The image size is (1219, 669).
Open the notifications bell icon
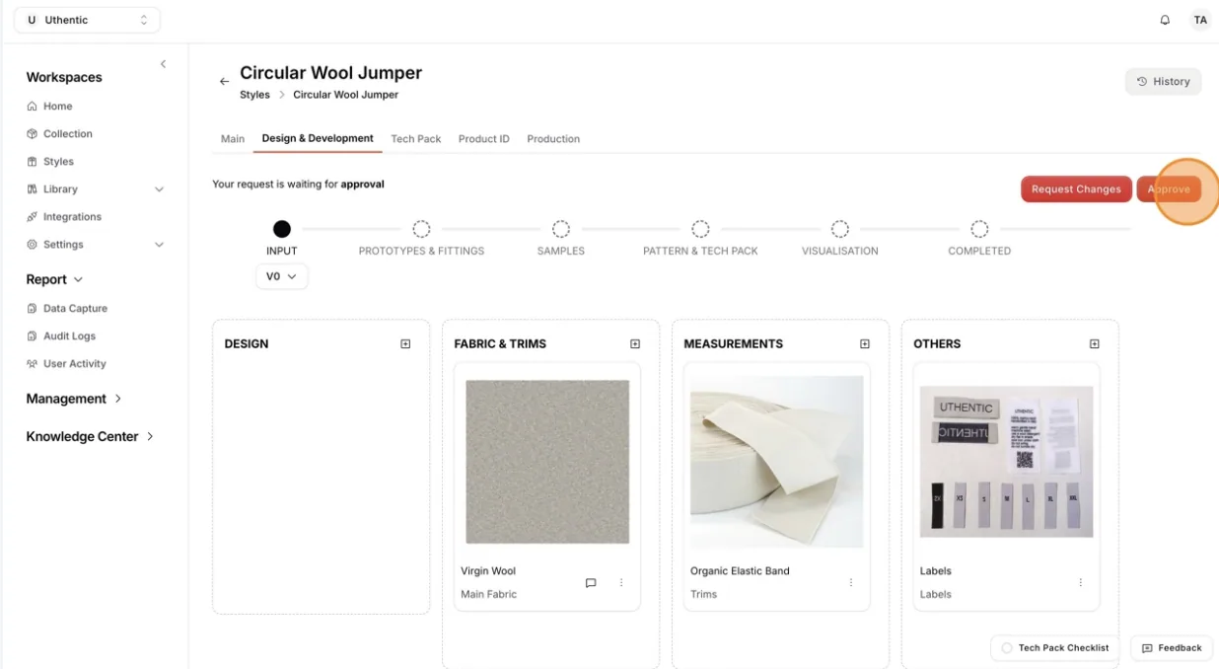(x=1165, y=20)
